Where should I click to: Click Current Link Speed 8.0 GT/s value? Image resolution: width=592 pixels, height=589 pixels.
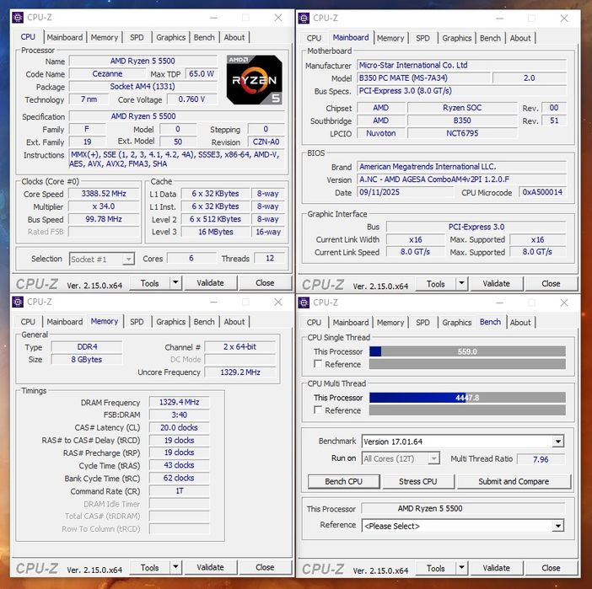point(415,252)
